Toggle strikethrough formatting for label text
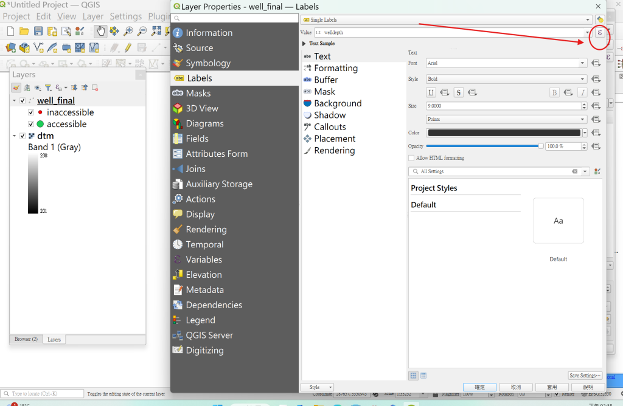 tap(458, 92)
